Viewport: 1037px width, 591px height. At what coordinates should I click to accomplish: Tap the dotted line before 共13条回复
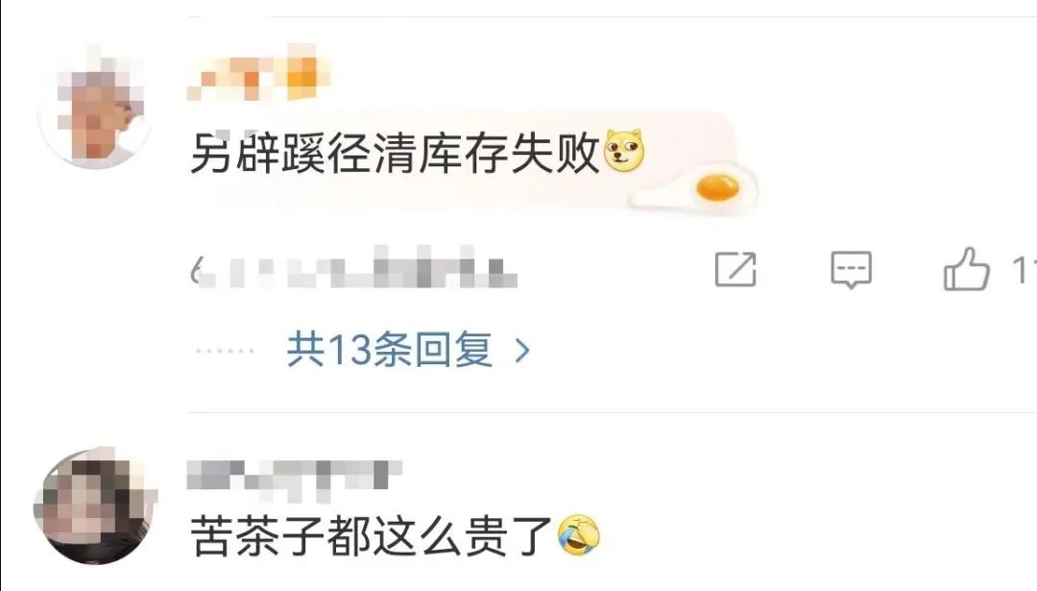coord(225,351)
